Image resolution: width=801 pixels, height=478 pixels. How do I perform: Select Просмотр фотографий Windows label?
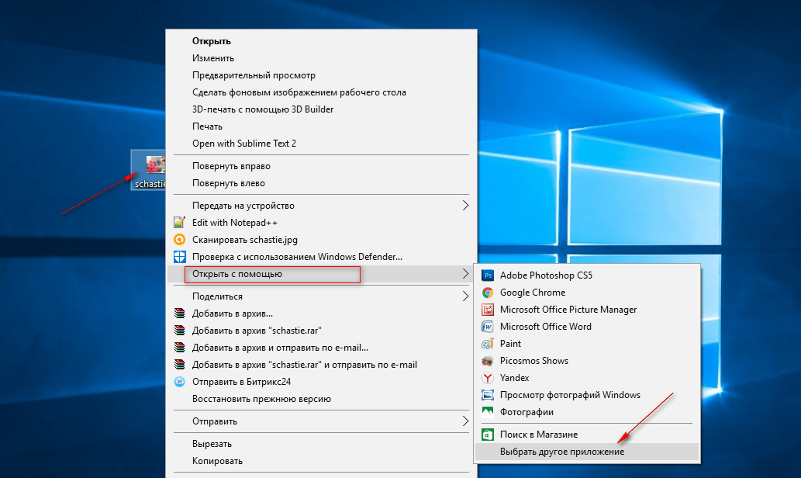(570, 395)
